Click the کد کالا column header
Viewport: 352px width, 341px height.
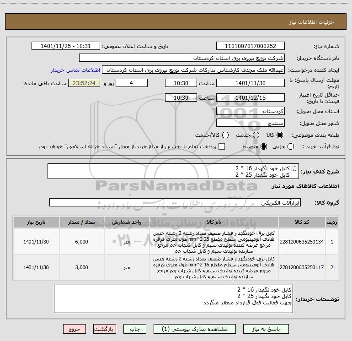point(302,222)
